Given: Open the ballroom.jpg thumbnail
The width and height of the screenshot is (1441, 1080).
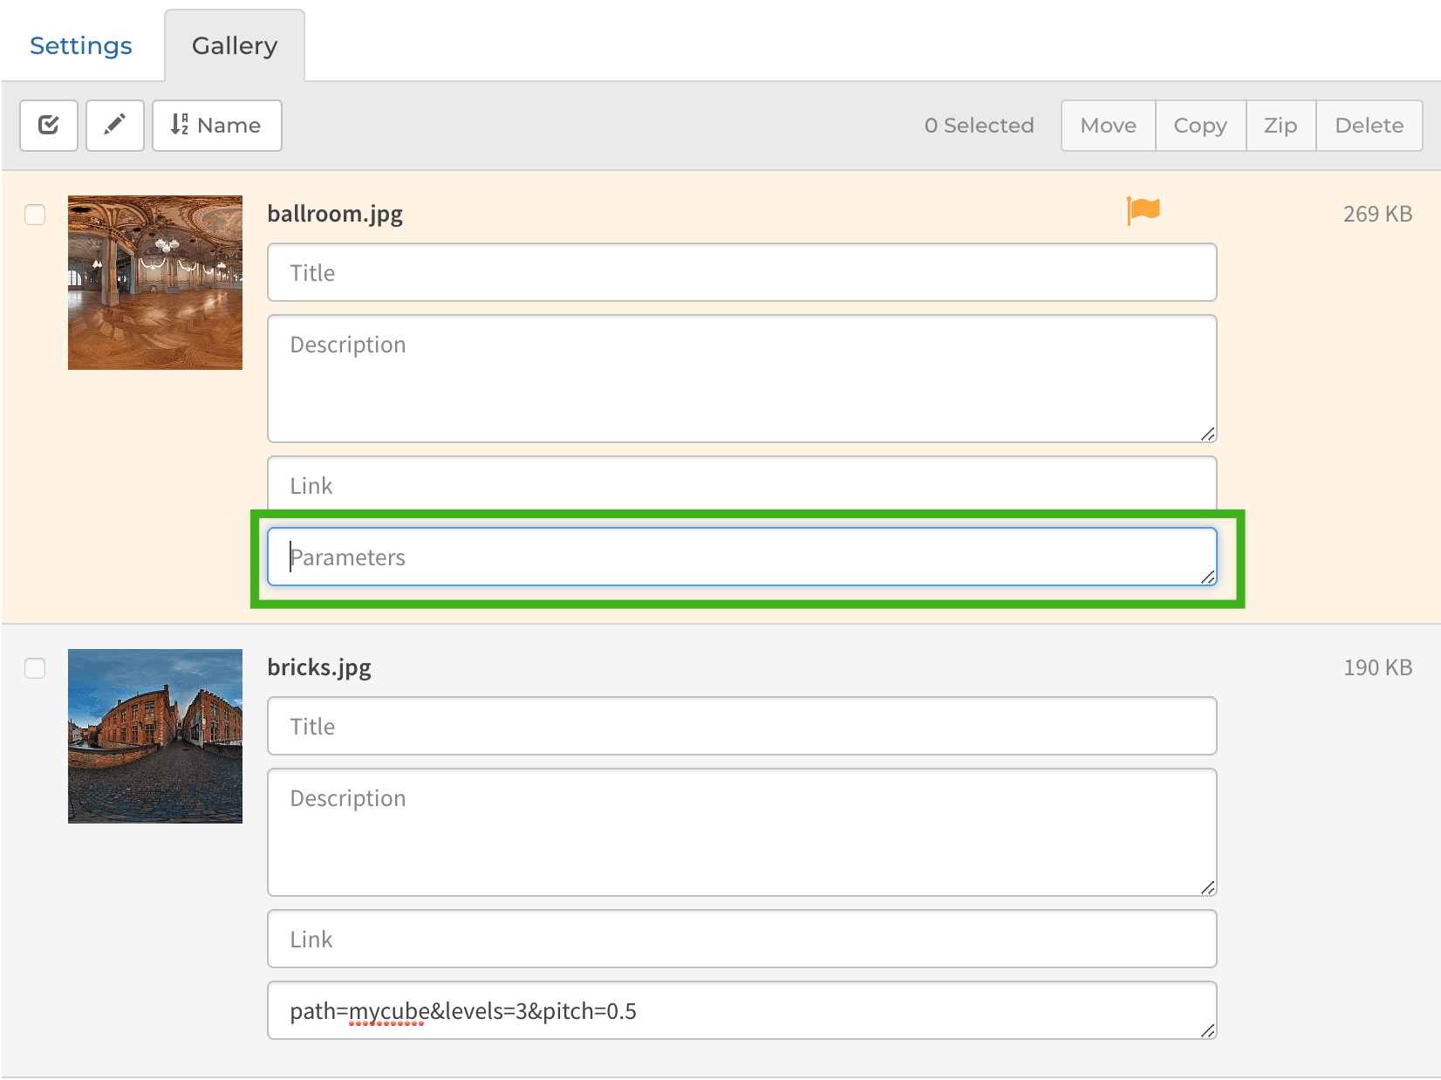Looking at the screenshot, I should coord(155,283).
